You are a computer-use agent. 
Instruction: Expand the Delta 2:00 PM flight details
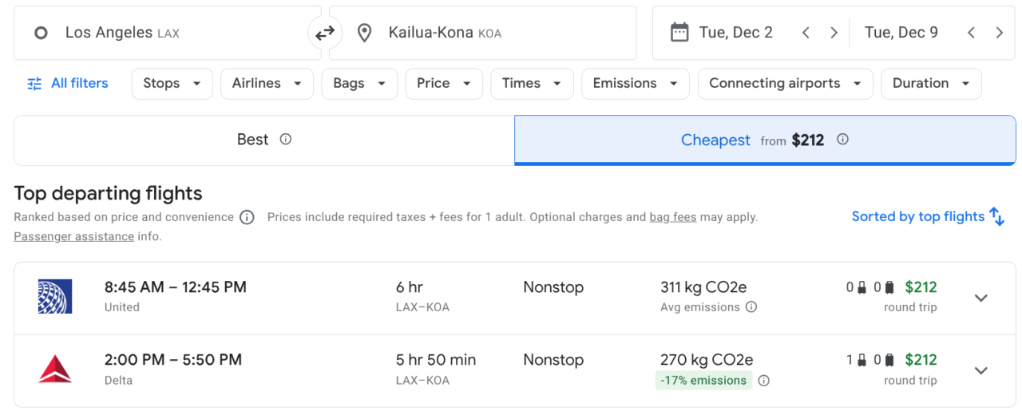tap(981, 370)
